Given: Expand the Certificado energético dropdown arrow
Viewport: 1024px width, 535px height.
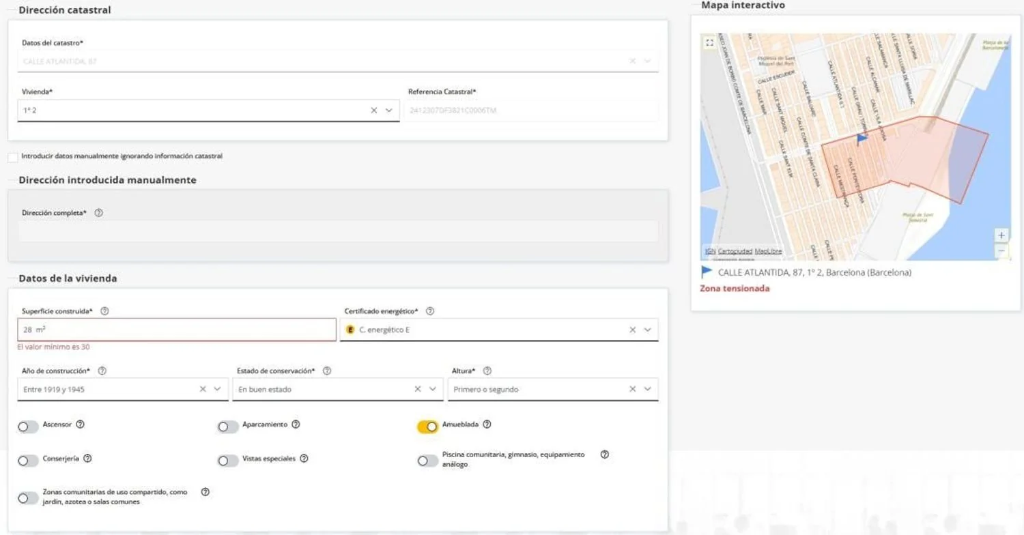Looking at the screenshot, I should coord(647,330).
